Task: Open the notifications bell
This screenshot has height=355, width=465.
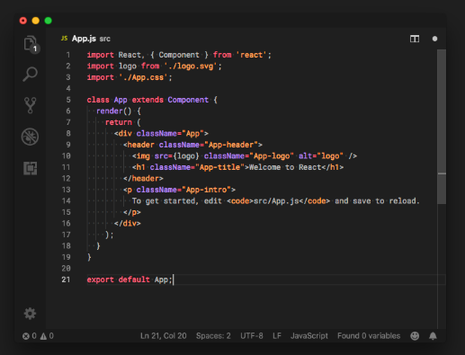Action: pos(433,336)
